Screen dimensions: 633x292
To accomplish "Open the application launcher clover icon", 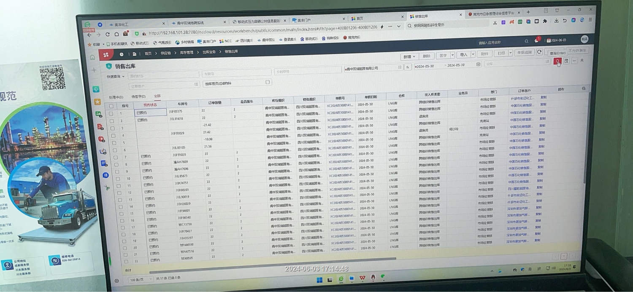I will click(106, 55).
